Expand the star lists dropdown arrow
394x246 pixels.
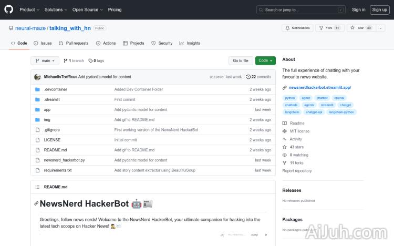click(x=380, y=28)
